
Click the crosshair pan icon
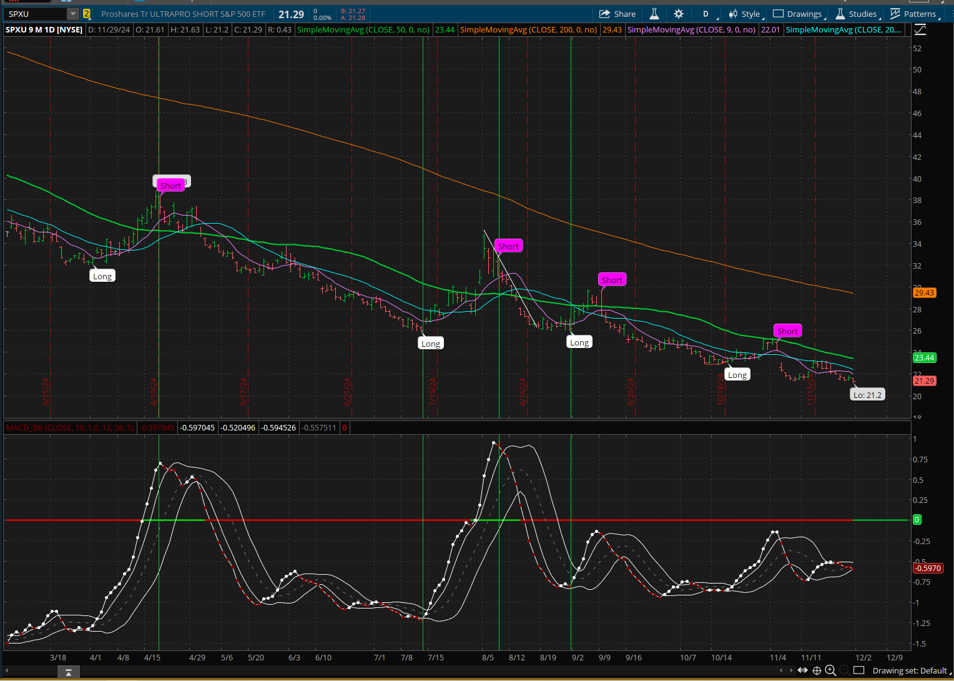point(817,670)
